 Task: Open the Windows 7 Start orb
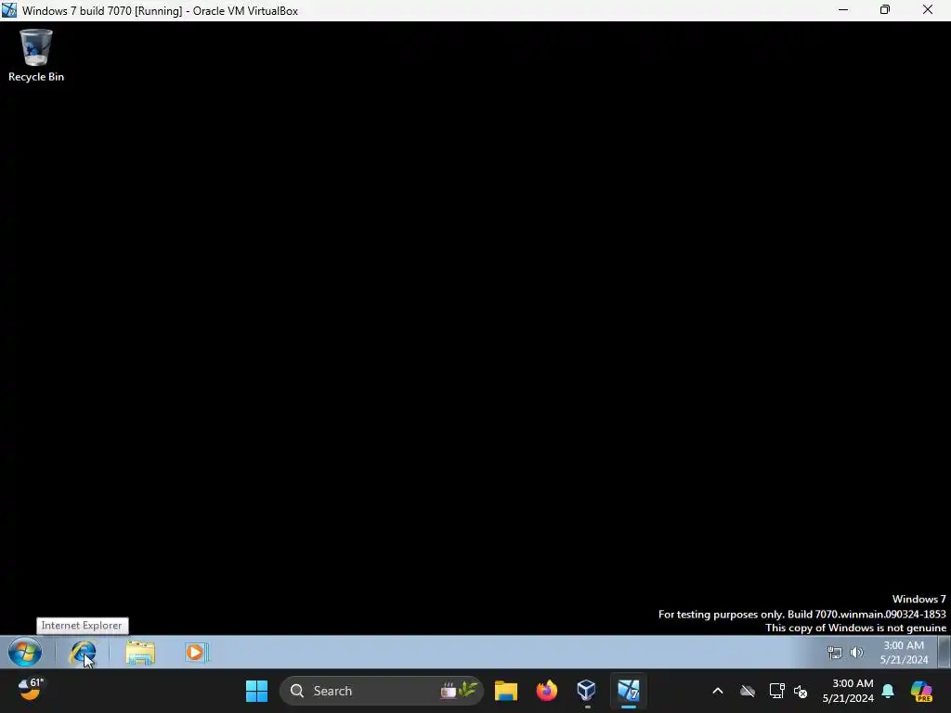(x=25, y=653)
